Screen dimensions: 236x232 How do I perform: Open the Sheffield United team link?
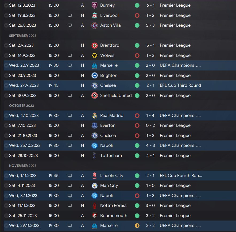116,96
